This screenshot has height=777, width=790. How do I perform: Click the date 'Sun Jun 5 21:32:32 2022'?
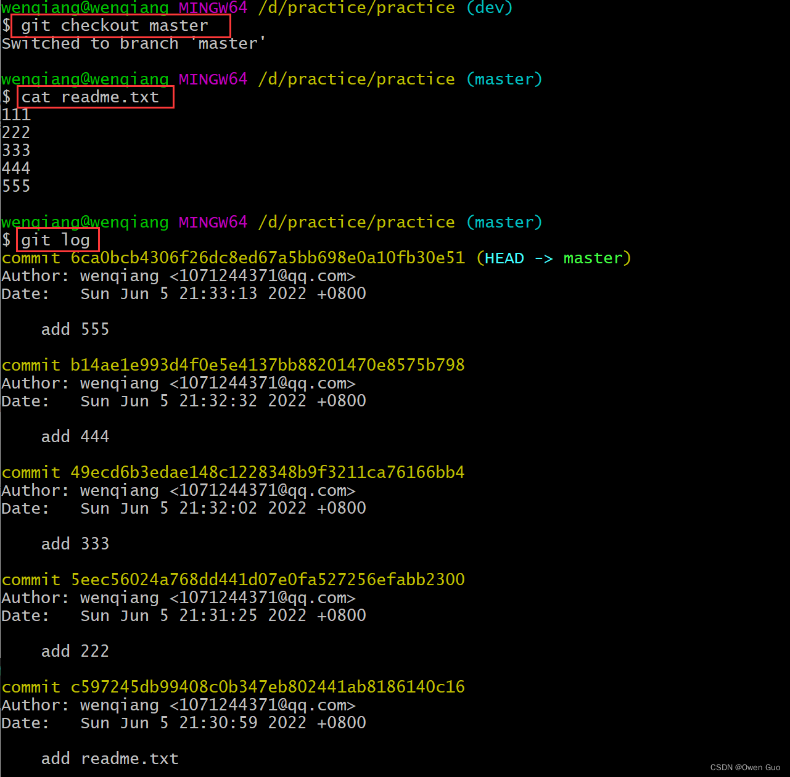pyautogui.click(x=194, y=401)
